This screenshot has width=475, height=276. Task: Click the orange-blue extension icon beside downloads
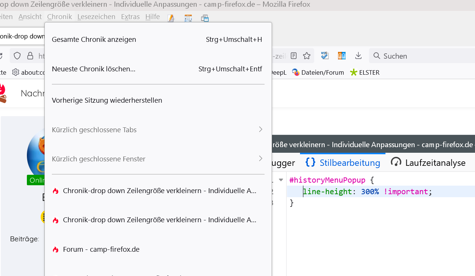342,56
